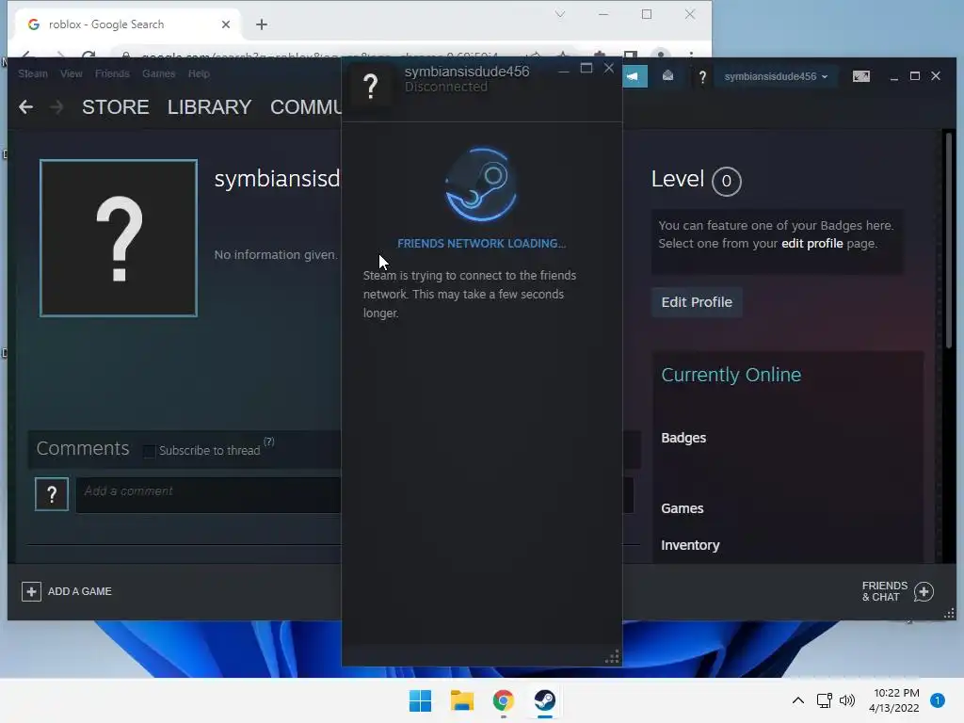Open the notification badge in taskbar
964x723 pixels.
point(937,700)
